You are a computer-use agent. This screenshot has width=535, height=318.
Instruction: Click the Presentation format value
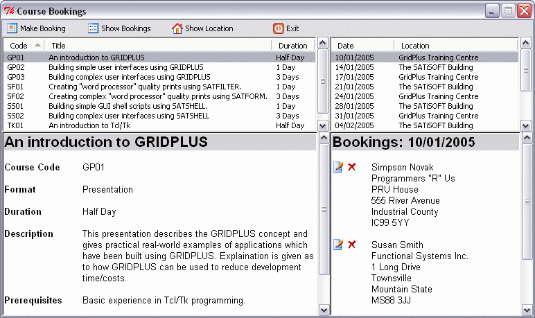(x=107, y=189)
